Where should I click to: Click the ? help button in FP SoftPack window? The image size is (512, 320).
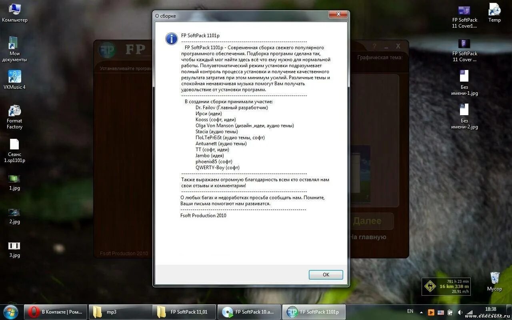pyautogui.click(x=374, y=46)
